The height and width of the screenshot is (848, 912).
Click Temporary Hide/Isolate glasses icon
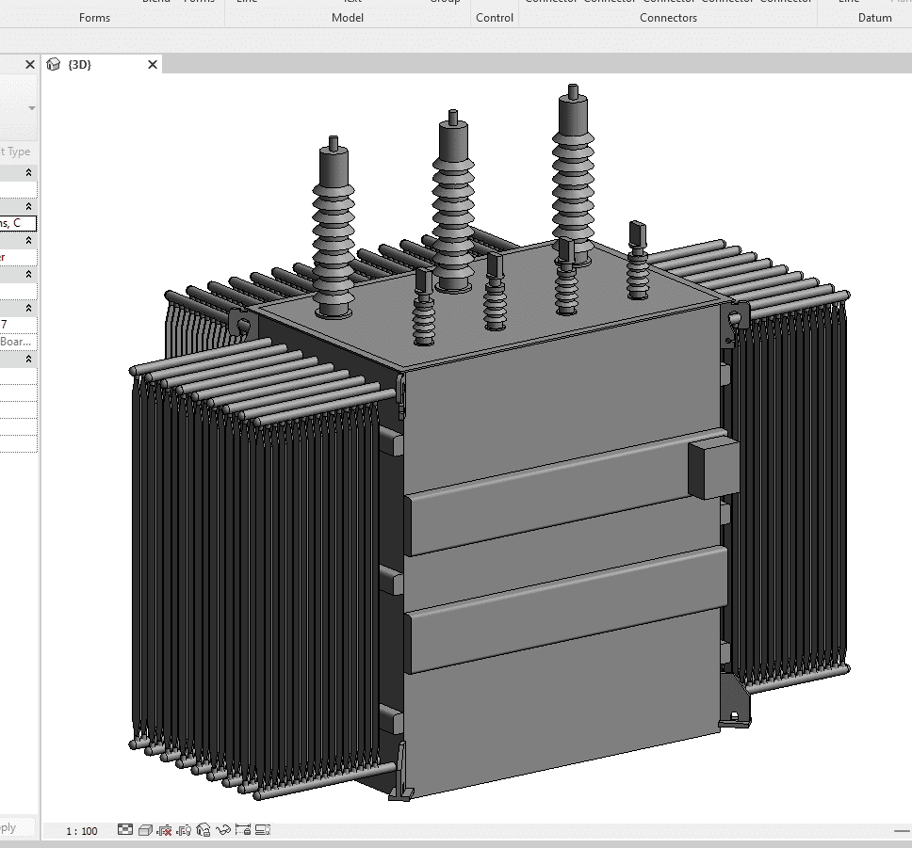point(223,829)
